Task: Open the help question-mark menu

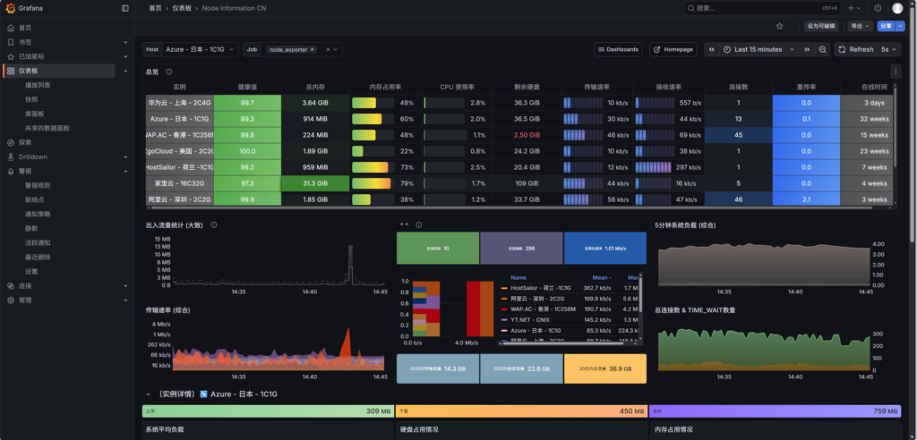Action: click(878, 8)
